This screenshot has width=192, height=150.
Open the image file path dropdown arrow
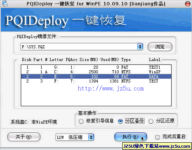[140, 47]
